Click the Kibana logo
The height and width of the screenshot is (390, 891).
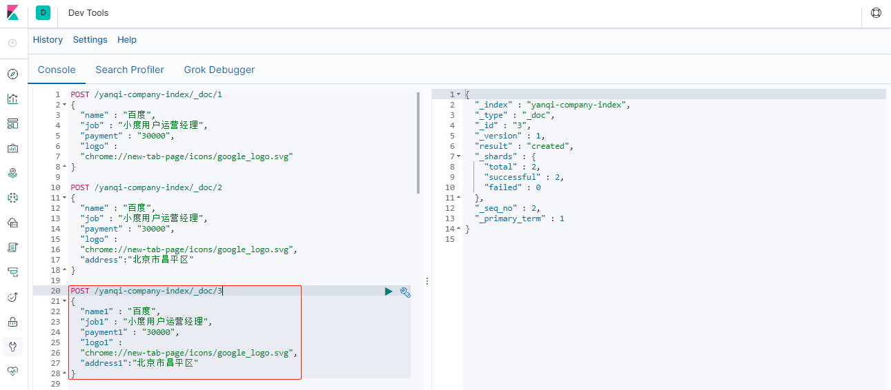(13, 12)
